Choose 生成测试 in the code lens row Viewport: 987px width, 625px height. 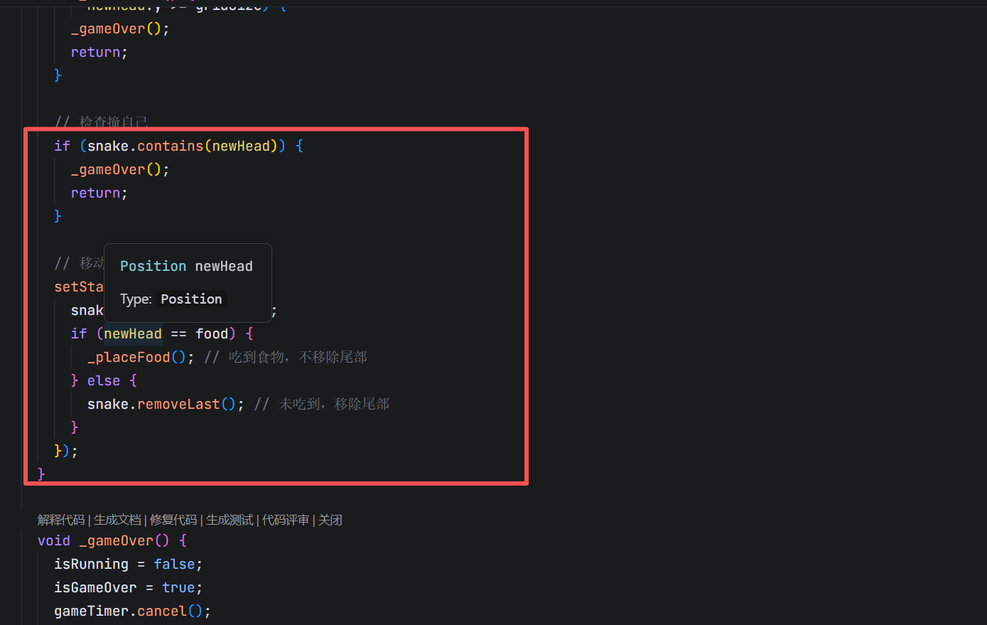click(x=230, y=520)
